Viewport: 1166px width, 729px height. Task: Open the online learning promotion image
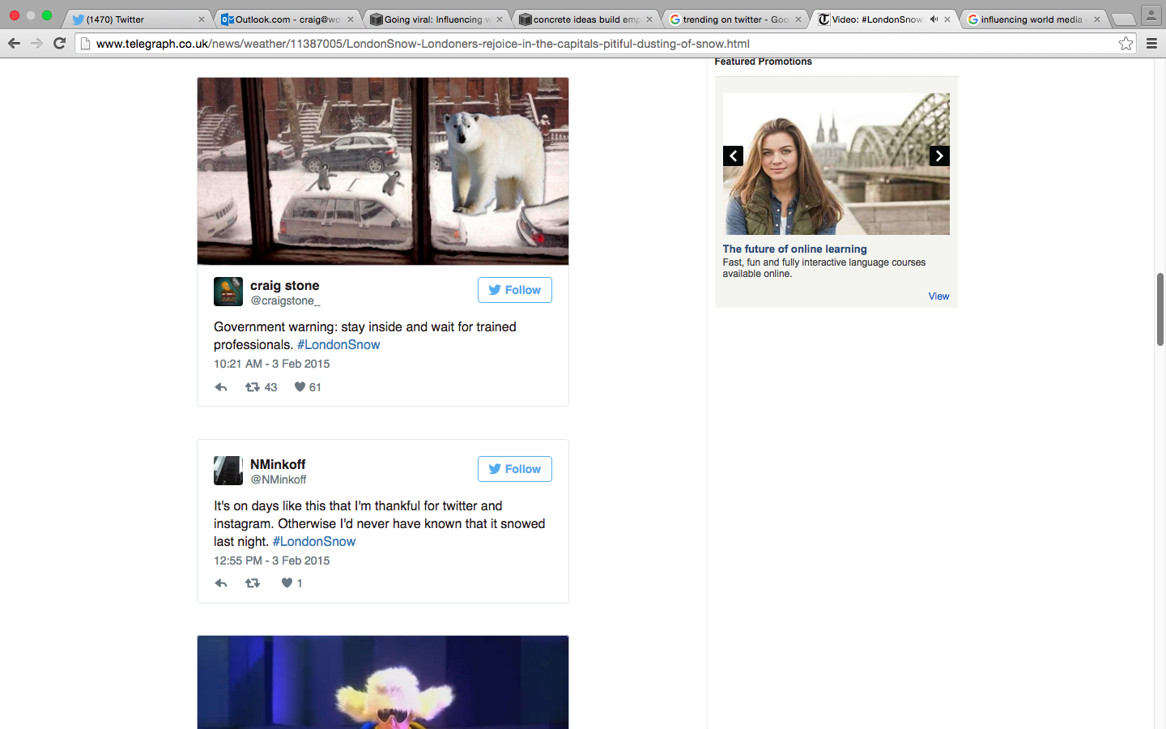tap(836, 164)
